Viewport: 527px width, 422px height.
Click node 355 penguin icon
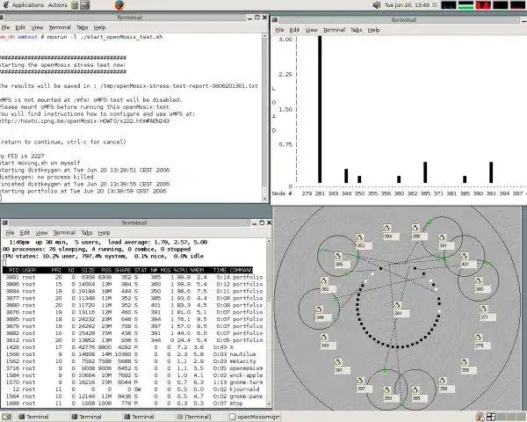[464, 362]
